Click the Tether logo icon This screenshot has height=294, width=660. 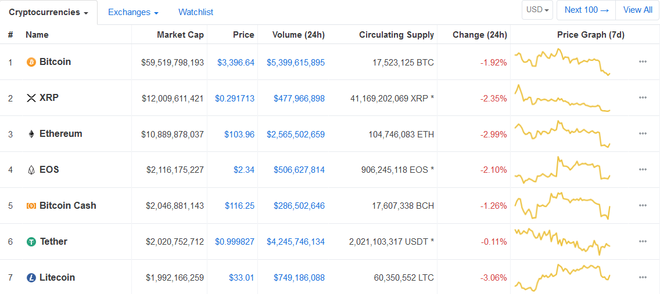pos(31,242)
